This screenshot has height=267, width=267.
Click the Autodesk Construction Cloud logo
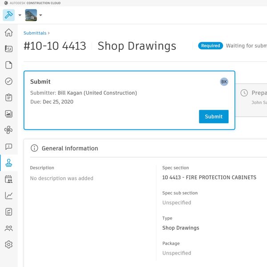click(32, 3)
